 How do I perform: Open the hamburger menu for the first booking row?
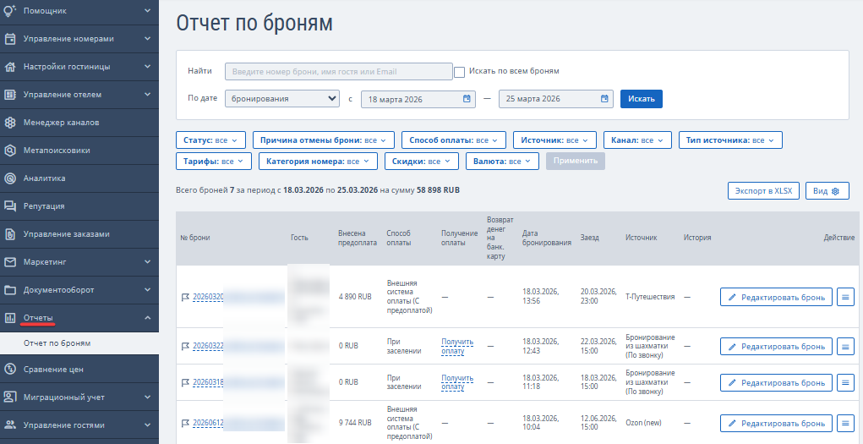(x=845, y=297)
